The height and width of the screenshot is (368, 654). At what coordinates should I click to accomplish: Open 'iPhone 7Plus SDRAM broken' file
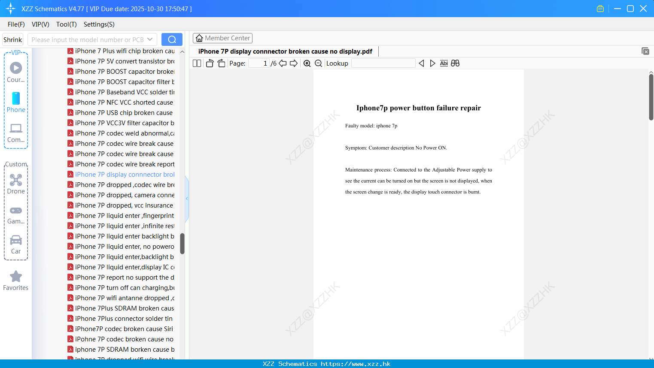pyautogui.click(x=121, y=308)
